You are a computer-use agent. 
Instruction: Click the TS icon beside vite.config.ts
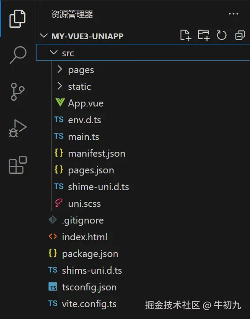(53, 303)
